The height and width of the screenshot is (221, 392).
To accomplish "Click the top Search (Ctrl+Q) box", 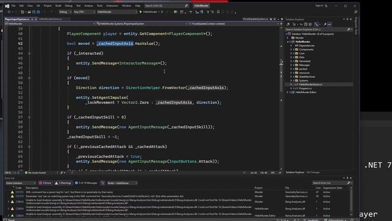I will coord(166,6).
